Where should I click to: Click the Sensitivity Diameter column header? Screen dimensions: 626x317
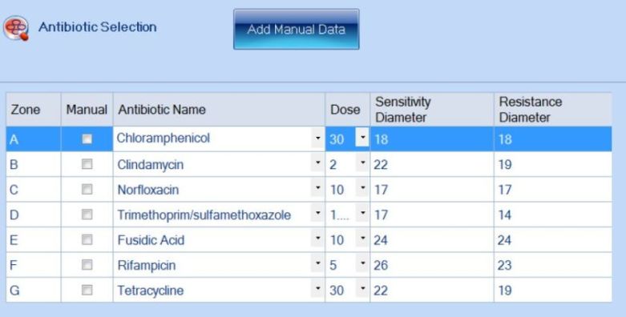[432, 110]
